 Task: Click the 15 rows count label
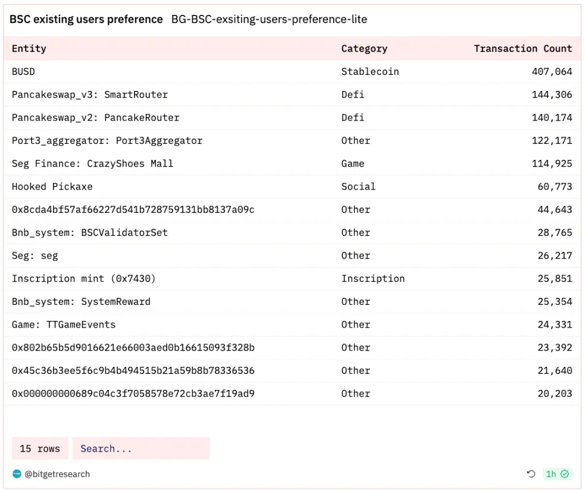(40, 449)
